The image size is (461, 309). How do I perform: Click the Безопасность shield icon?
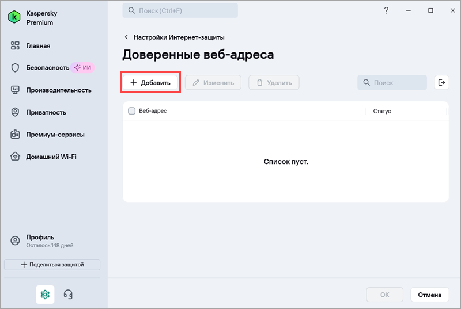click(15, 68)
